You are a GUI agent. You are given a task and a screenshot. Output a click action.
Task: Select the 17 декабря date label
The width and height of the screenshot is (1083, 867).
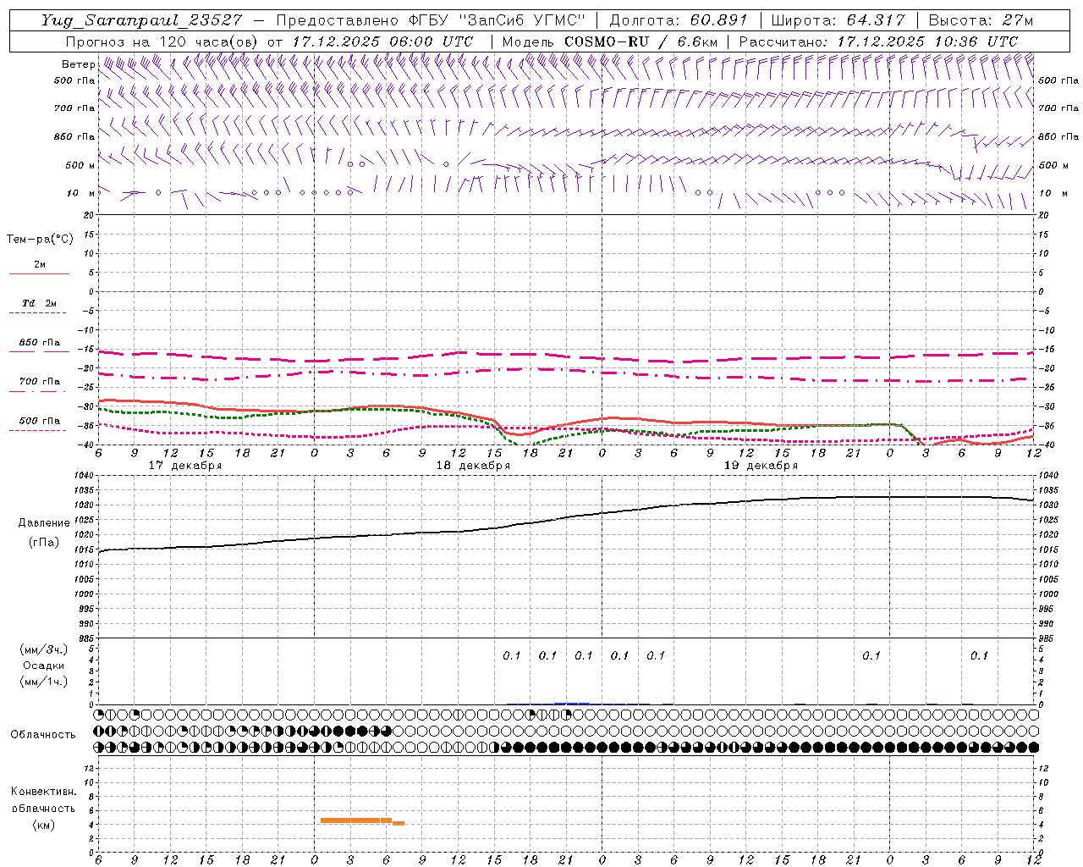tap(185, 466)
